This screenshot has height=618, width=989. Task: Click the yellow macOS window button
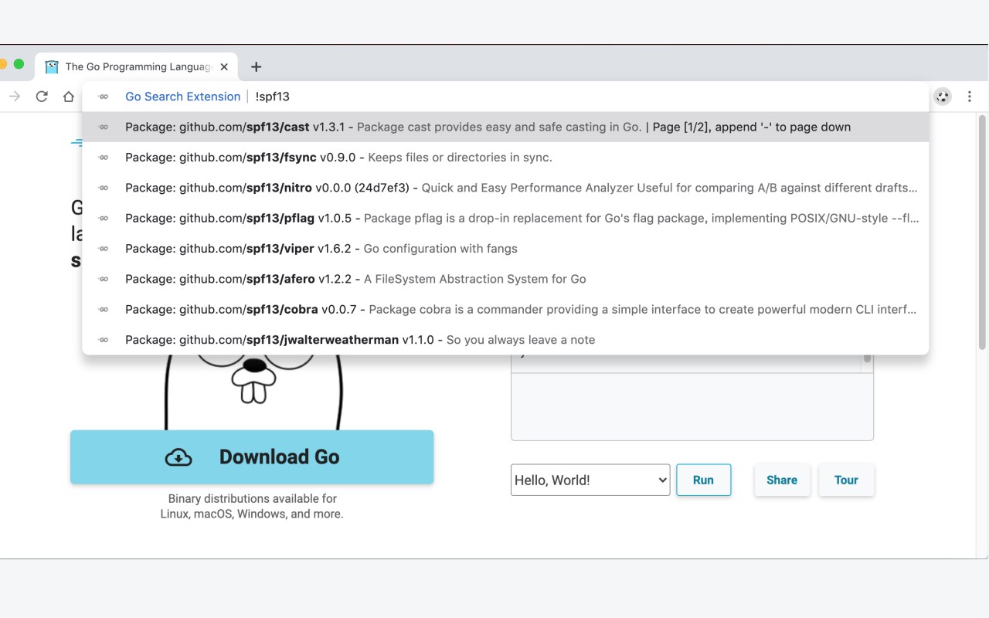tap(2, 64)
